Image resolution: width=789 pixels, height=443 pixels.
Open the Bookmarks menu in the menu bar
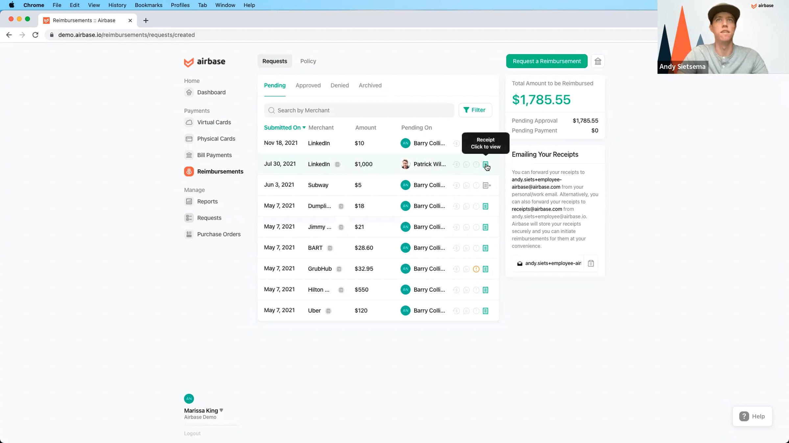[x=149, y=5]
